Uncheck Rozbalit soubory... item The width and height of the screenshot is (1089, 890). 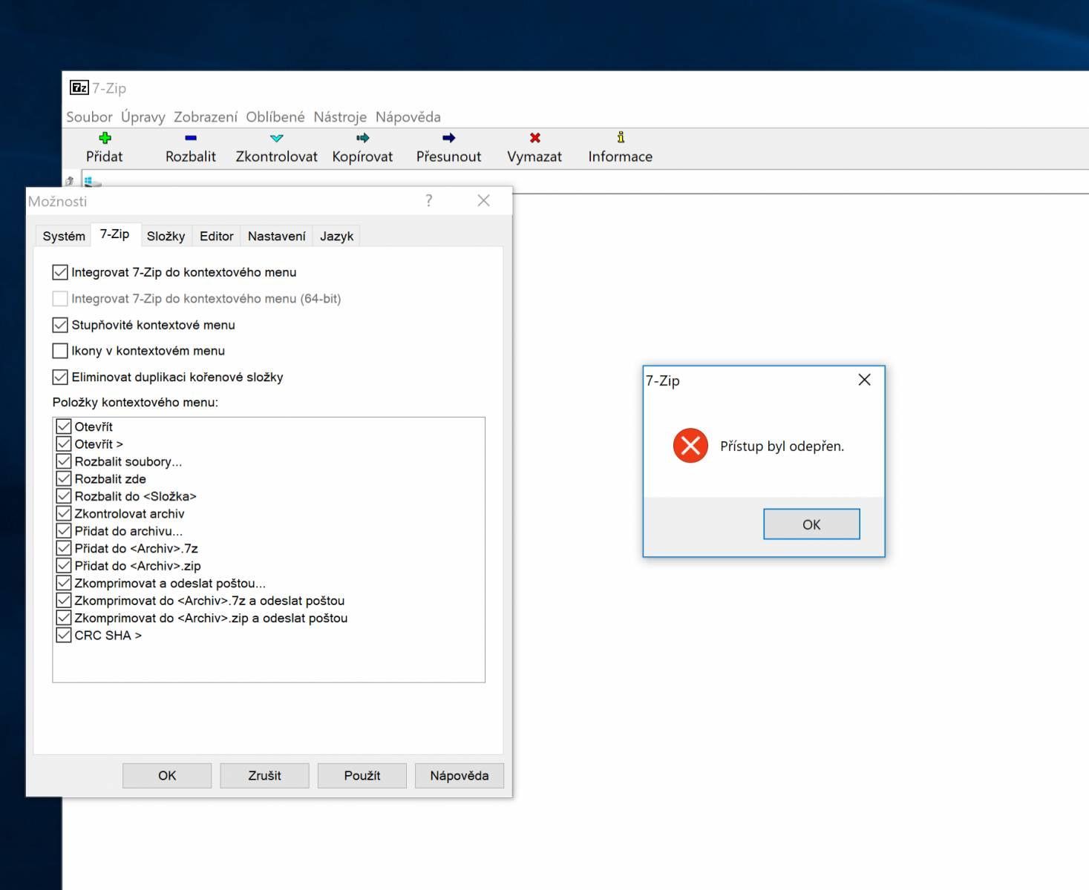coord(64,461)
